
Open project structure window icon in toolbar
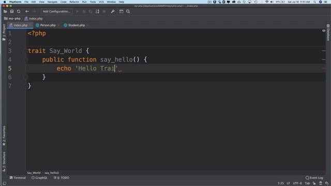(x=121, y=11)
